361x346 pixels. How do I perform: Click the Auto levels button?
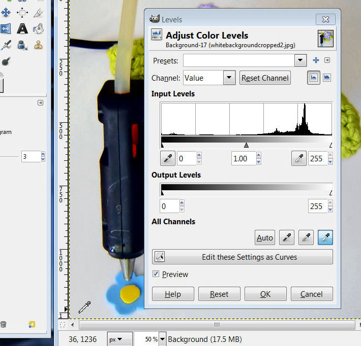(265, 237)
